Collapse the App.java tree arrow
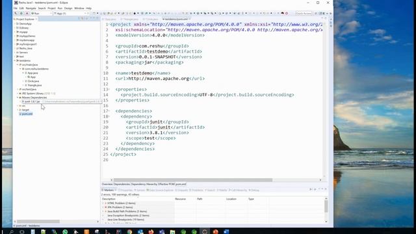The image size is (416, 234). [23, 73]
